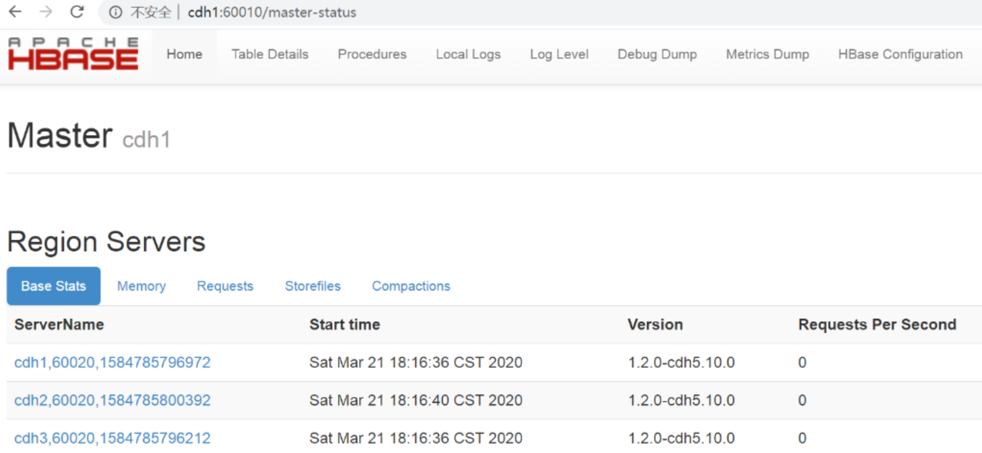
Task: Click the Version column header
Action: [x=655, y=324]
